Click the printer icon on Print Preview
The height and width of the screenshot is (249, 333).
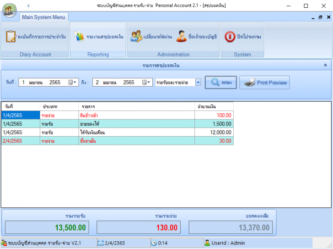pyautogui.click(x=250, y=83)
